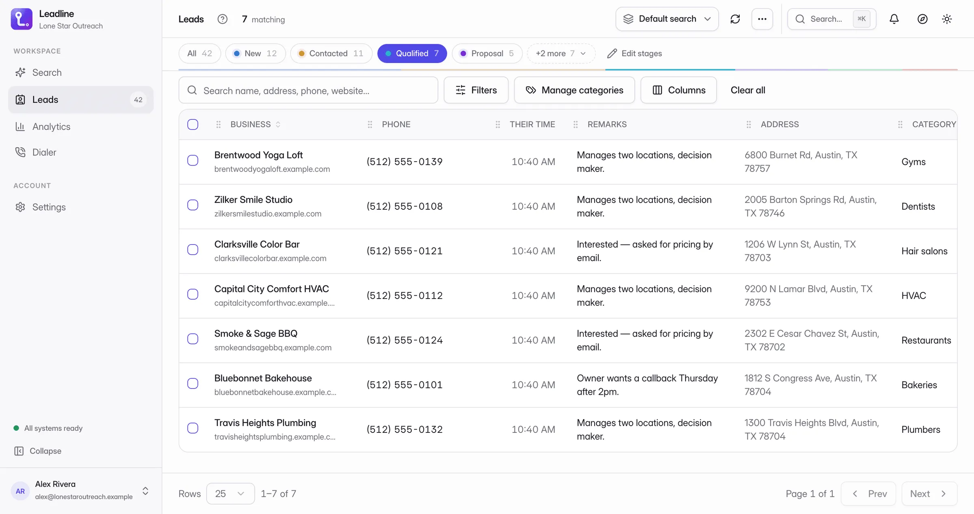Image resolution: width=974 pixels, height=514 pixels.
Task: Open the Dialer page
Action: coord(81,152)
